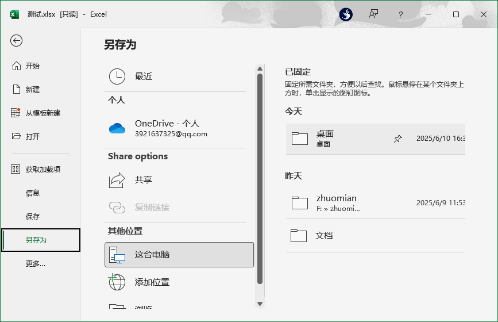498x322 pixels.
Task: Click the 其他位置 section heading
Action: point(125,231)
